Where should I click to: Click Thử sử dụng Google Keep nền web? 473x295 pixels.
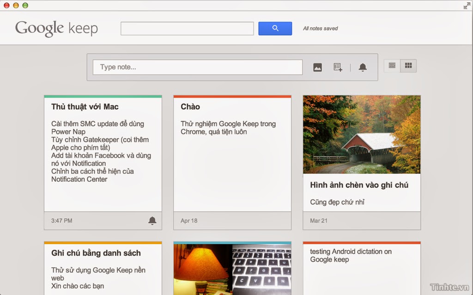(98, 274)
